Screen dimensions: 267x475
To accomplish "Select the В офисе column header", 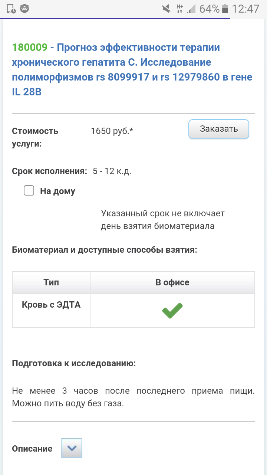I will coord(172,282).
